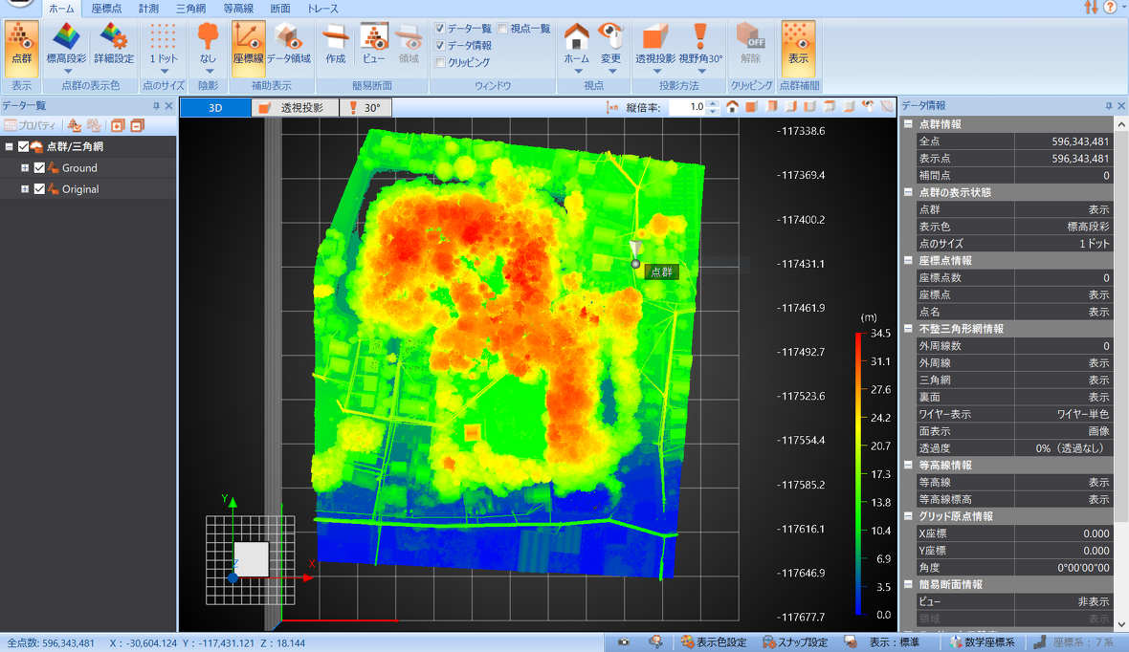Switch to the 計測 ribbon tab

point(148,9)
